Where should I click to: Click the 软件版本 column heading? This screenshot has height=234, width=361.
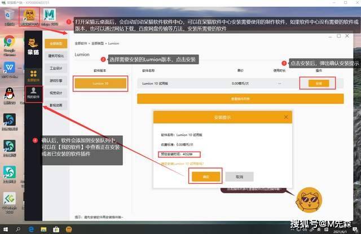click(x=100, y=70)
